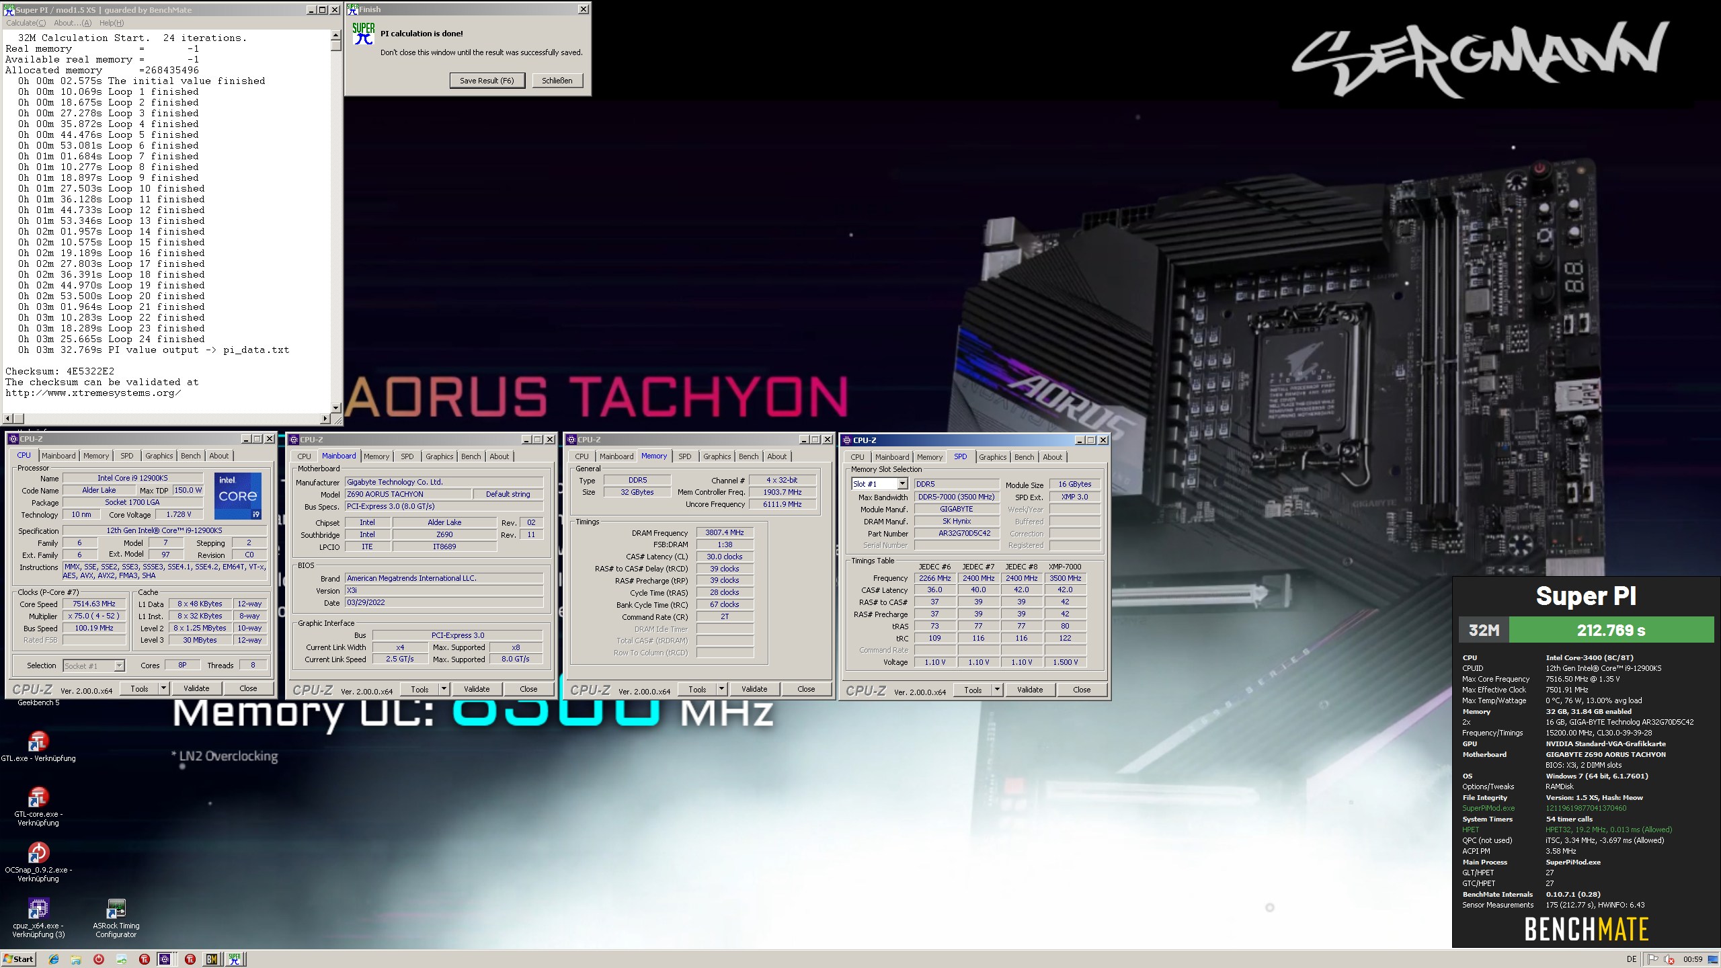The height and width of the screenshot is (968, 1721).
Task: Click Super PI horizontal scrollbar right arrow
Action: point(325,419)
